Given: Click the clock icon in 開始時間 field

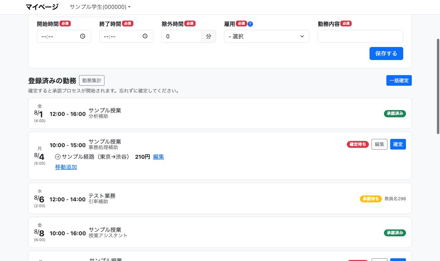Looking at the screenshot, I should (x=82, y=36).
